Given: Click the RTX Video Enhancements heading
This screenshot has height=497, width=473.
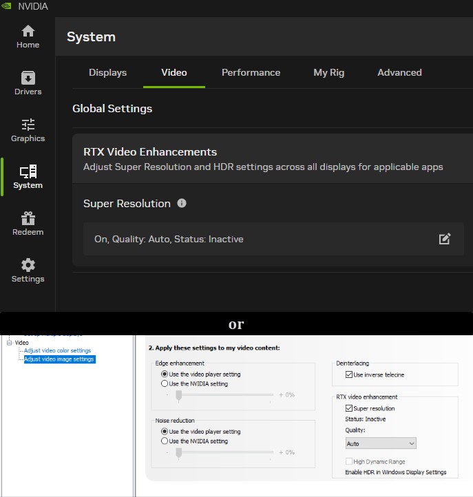Looking at the screenshot, I should pyautogui.click(x=150, y=152).
